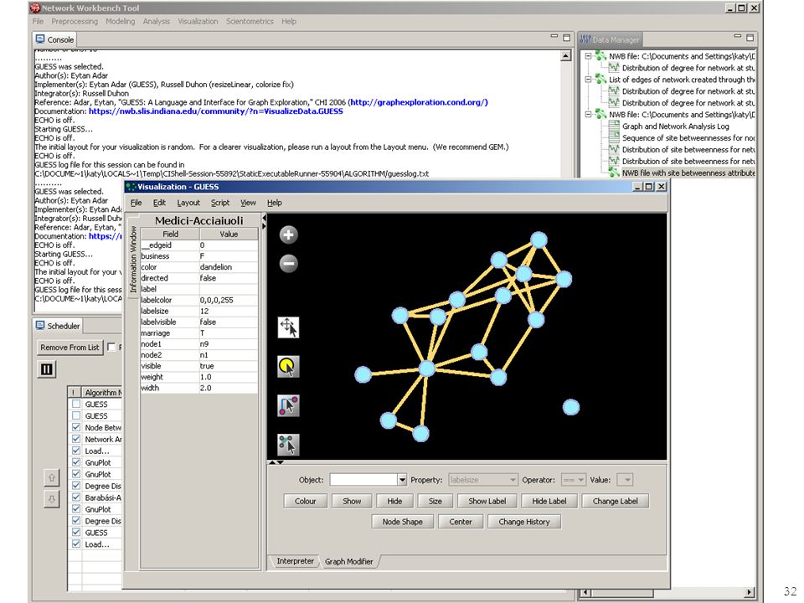Switch to the Interpreter tab
Screen dimensions: 804x603
[296, 561]
